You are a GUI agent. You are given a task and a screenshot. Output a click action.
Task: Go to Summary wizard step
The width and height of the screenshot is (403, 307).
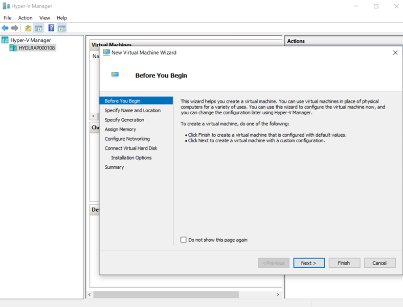click(x=114, y=167)
